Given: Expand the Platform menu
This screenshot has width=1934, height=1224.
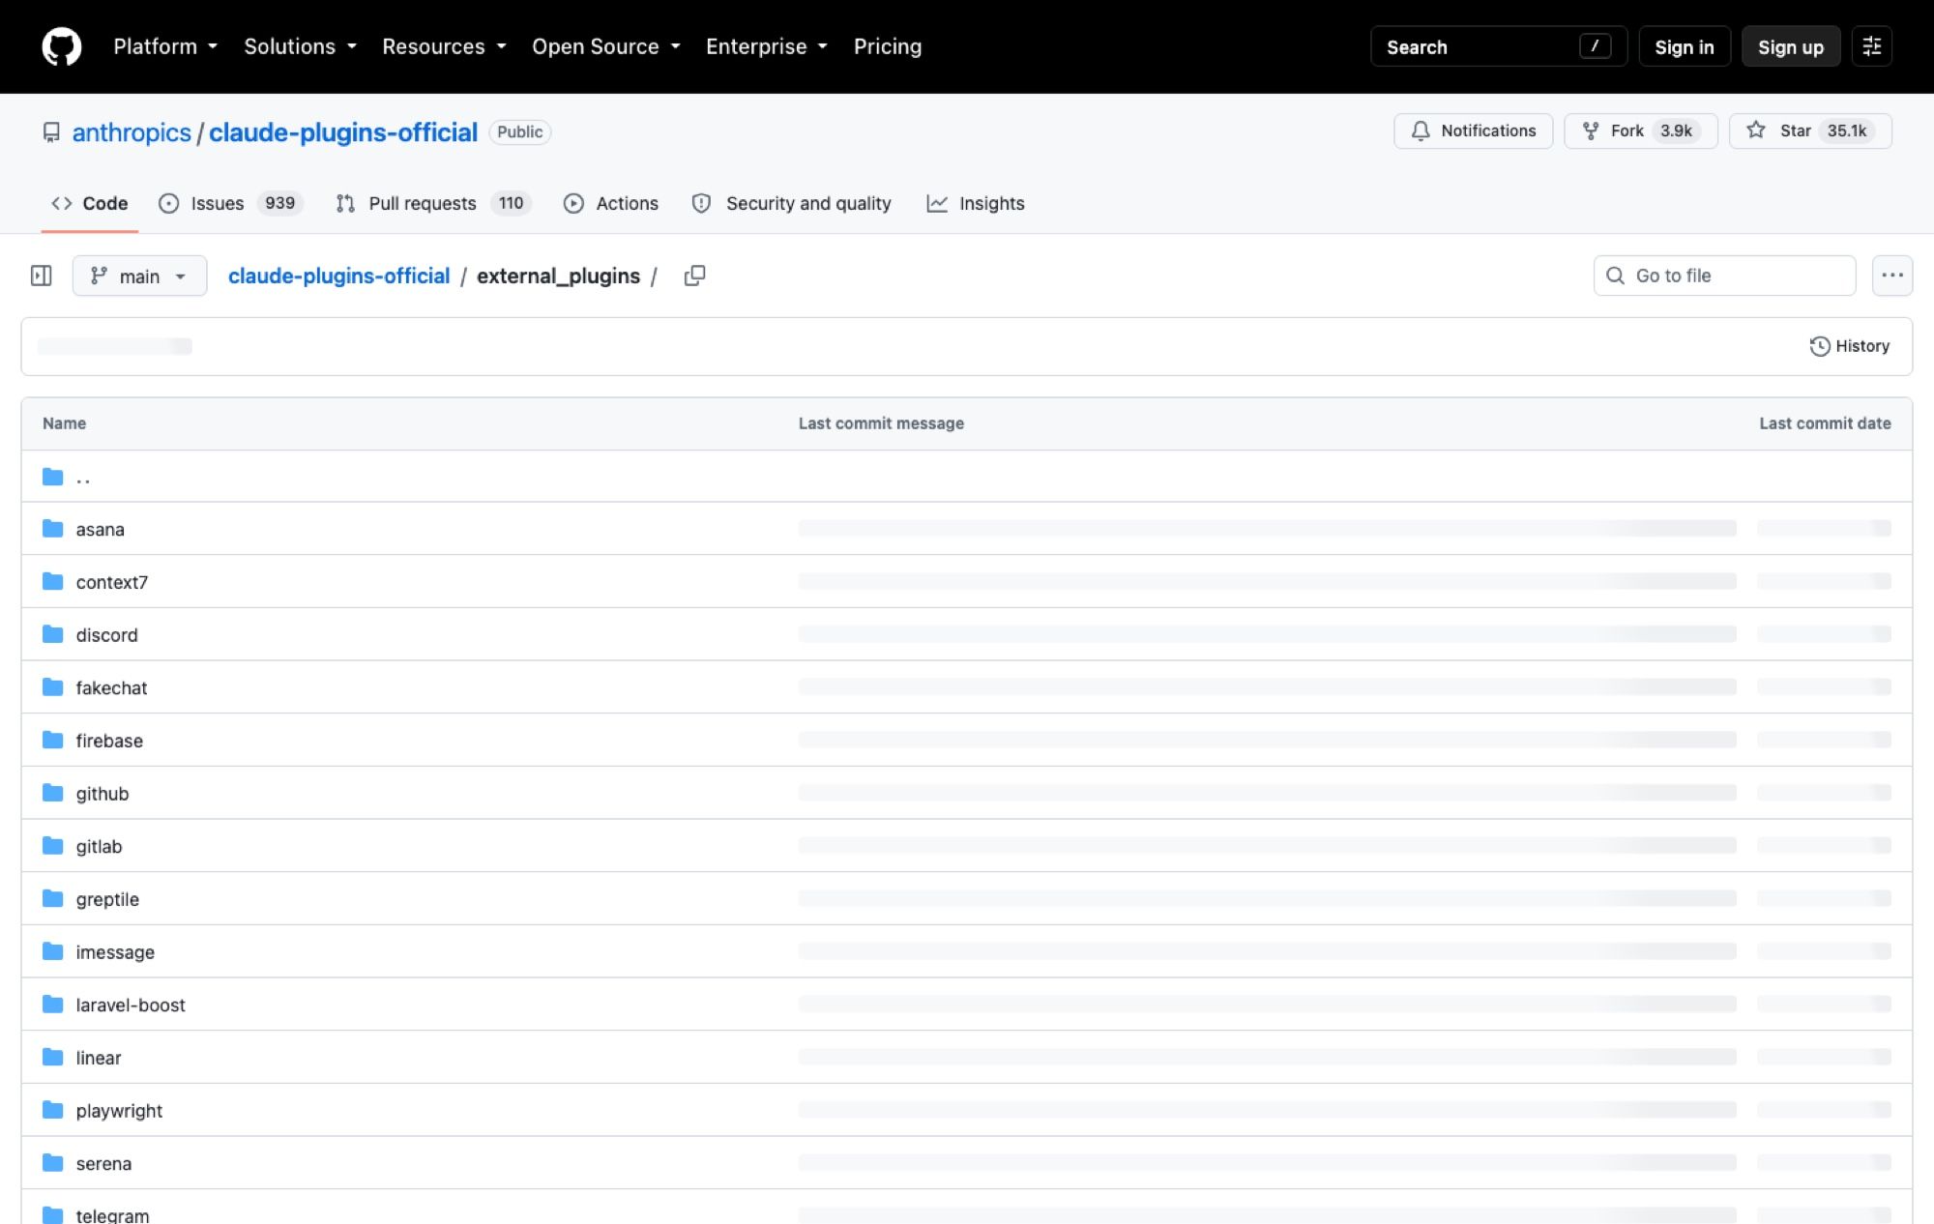Looking at the screenshot, I should (165, 46).
